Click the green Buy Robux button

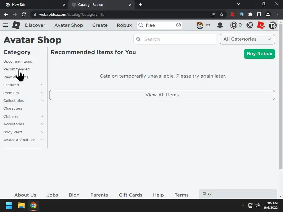coord(259,54)
